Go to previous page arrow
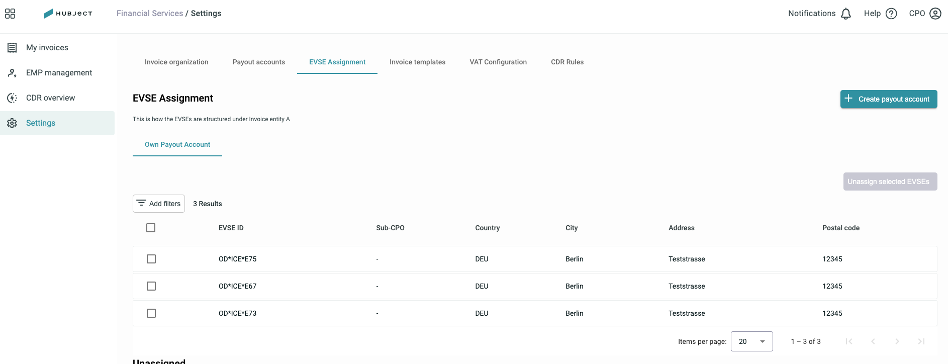Image resolution: width=948 pixels, height=364 pixels. coord(873,341)
